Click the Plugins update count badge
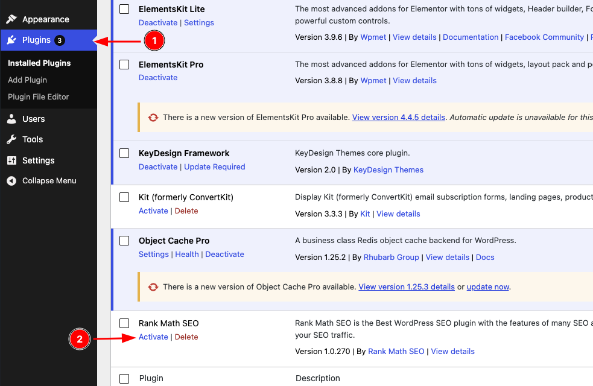 point(59,40)
